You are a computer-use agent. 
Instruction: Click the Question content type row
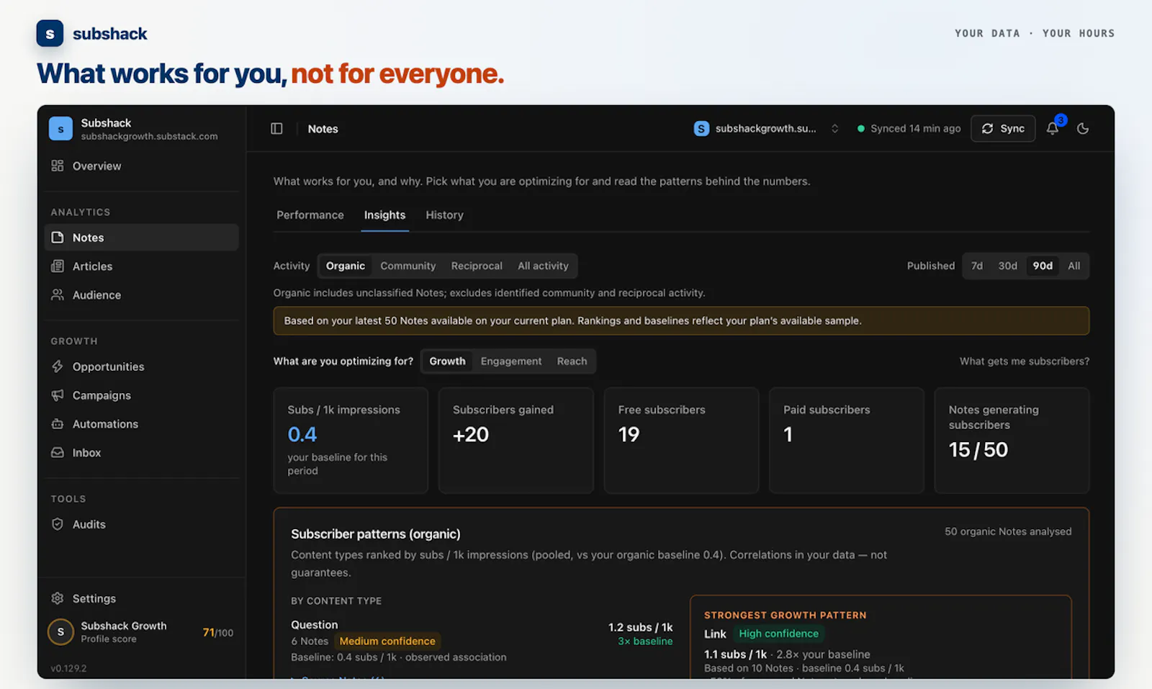click(x=482, y=641)
